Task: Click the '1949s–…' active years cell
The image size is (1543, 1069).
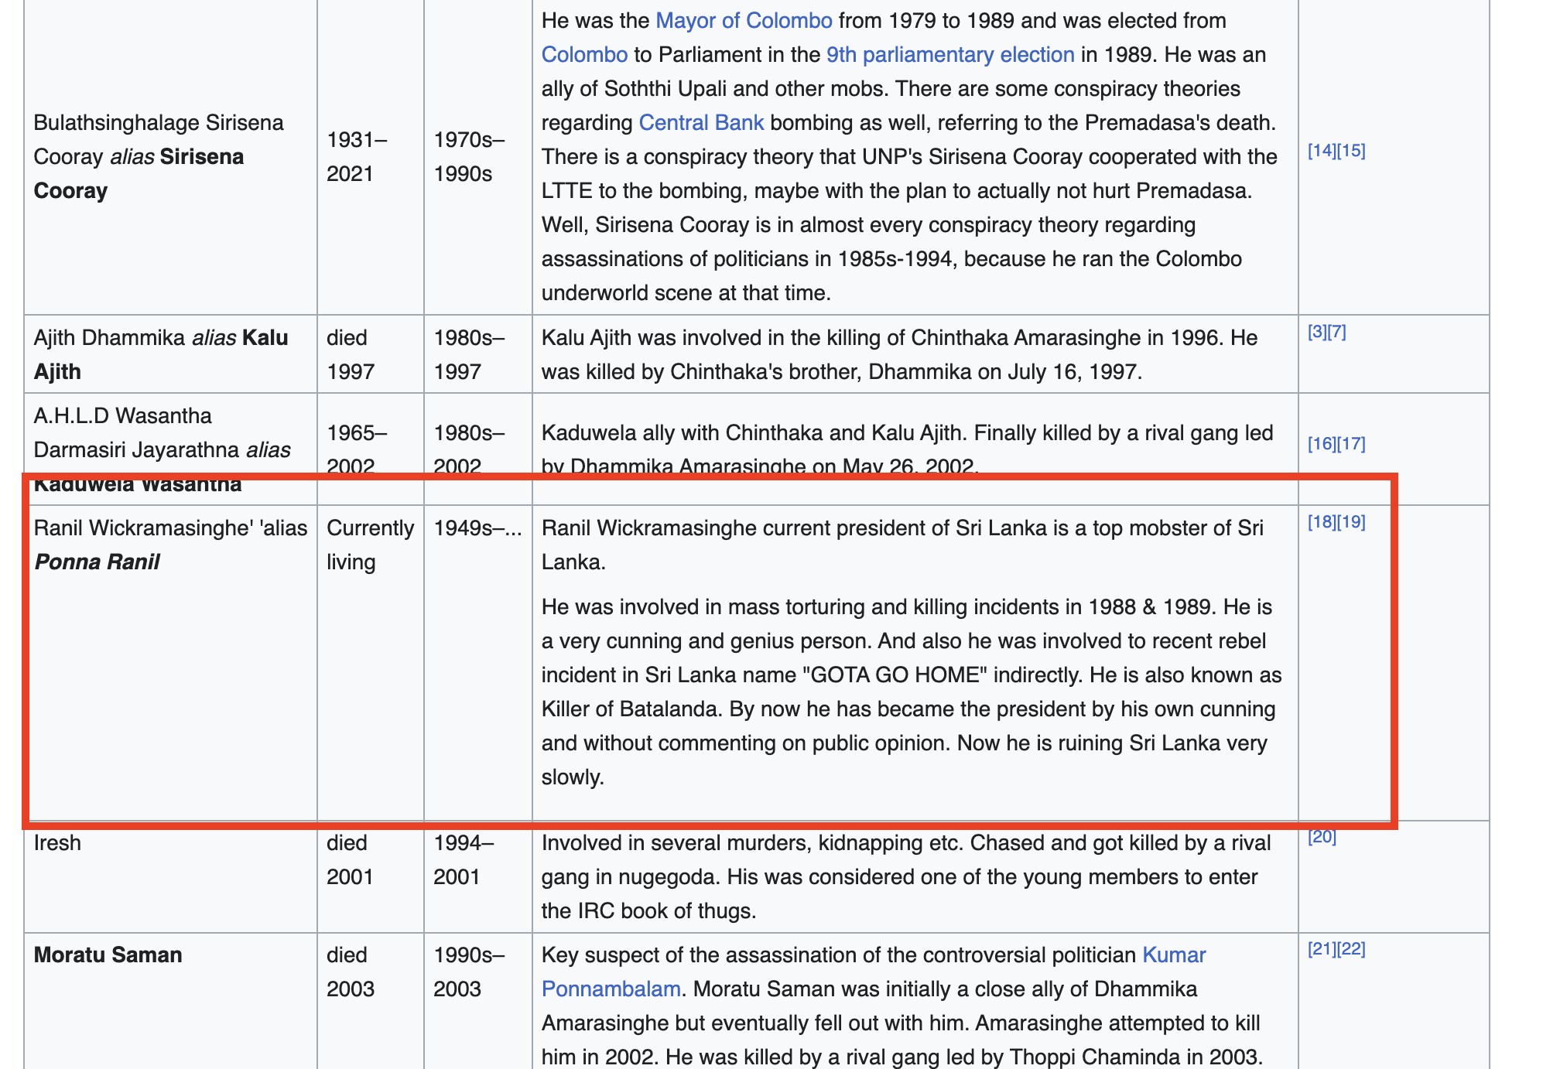Action: pos(477,663)
